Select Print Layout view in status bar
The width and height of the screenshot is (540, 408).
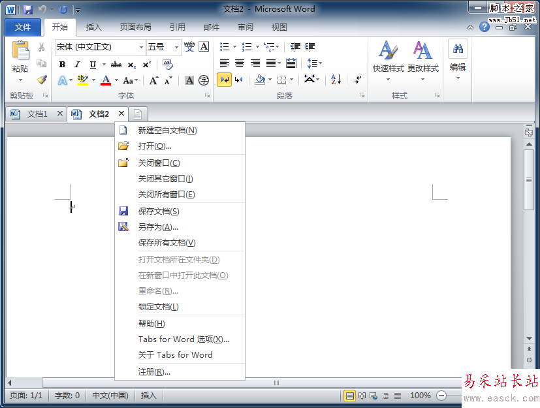pos(349,396)
